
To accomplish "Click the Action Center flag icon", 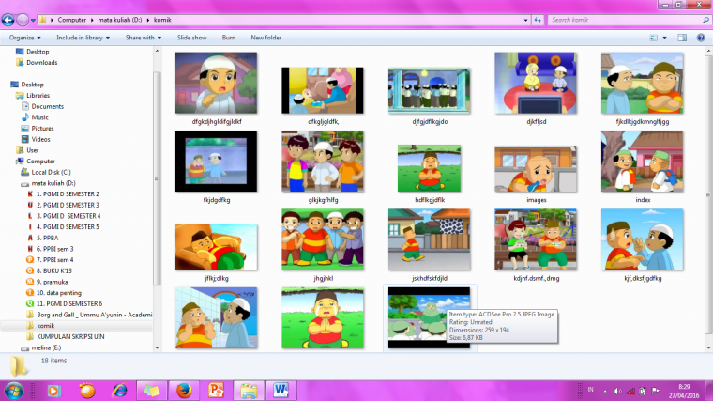I will point(655,391).
